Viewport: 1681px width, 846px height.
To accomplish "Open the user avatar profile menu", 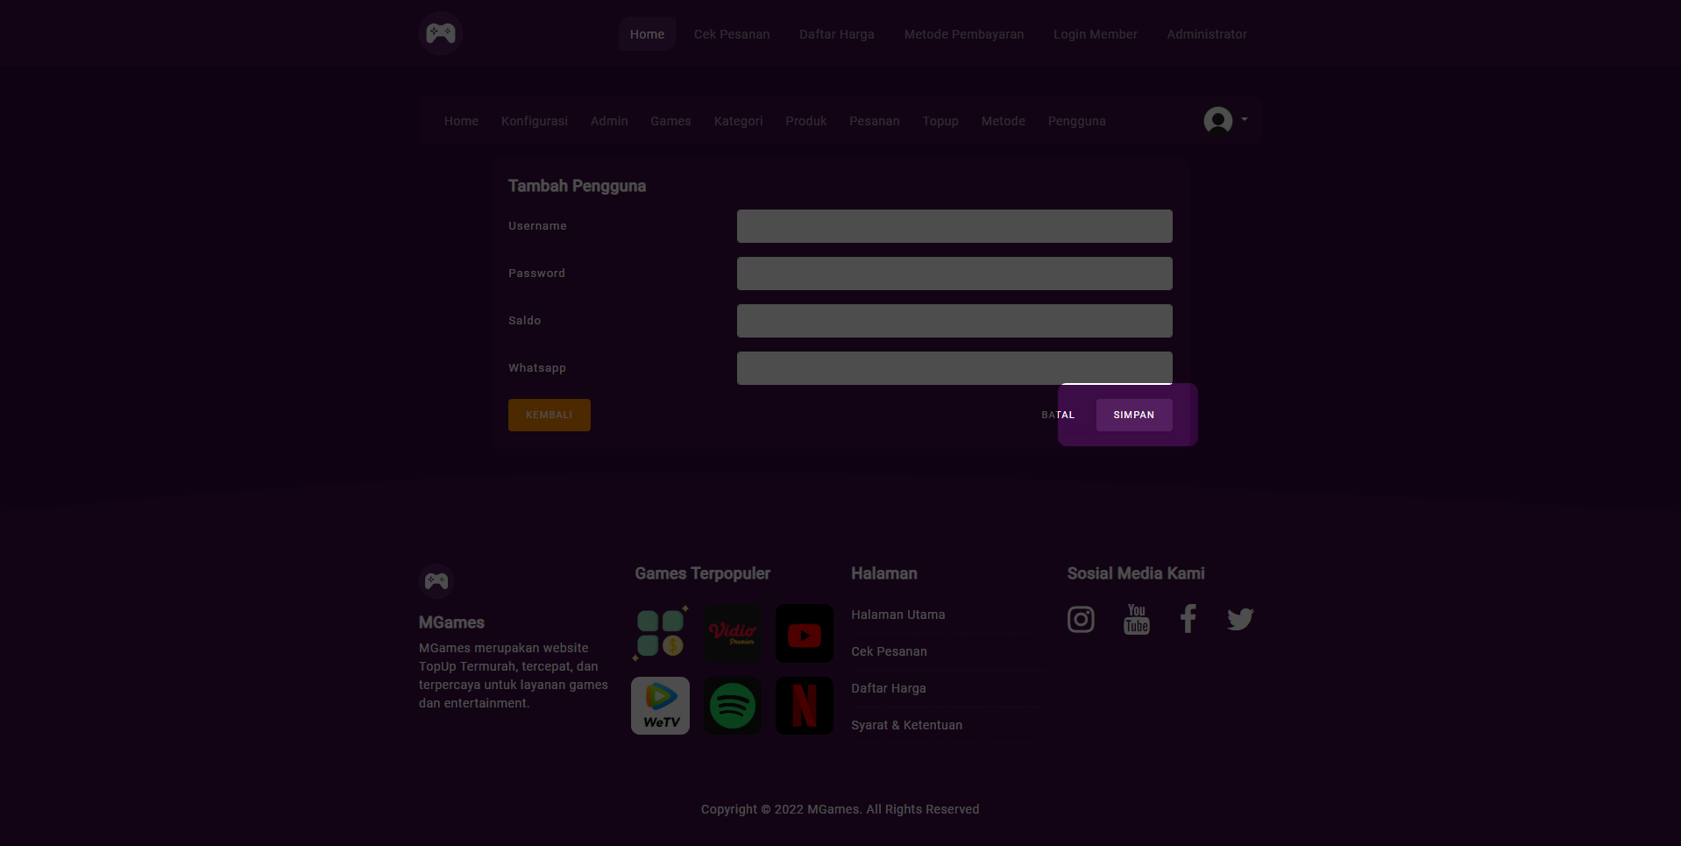I will (1217, 120).
